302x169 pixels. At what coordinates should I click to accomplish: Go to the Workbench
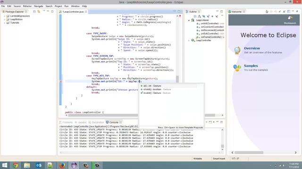pyautogui.click(x=290, y=20)
